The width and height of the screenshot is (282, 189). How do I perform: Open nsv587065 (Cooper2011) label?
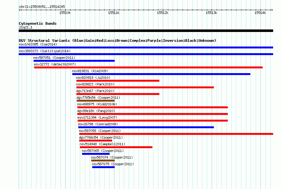(x=103, y=151)
